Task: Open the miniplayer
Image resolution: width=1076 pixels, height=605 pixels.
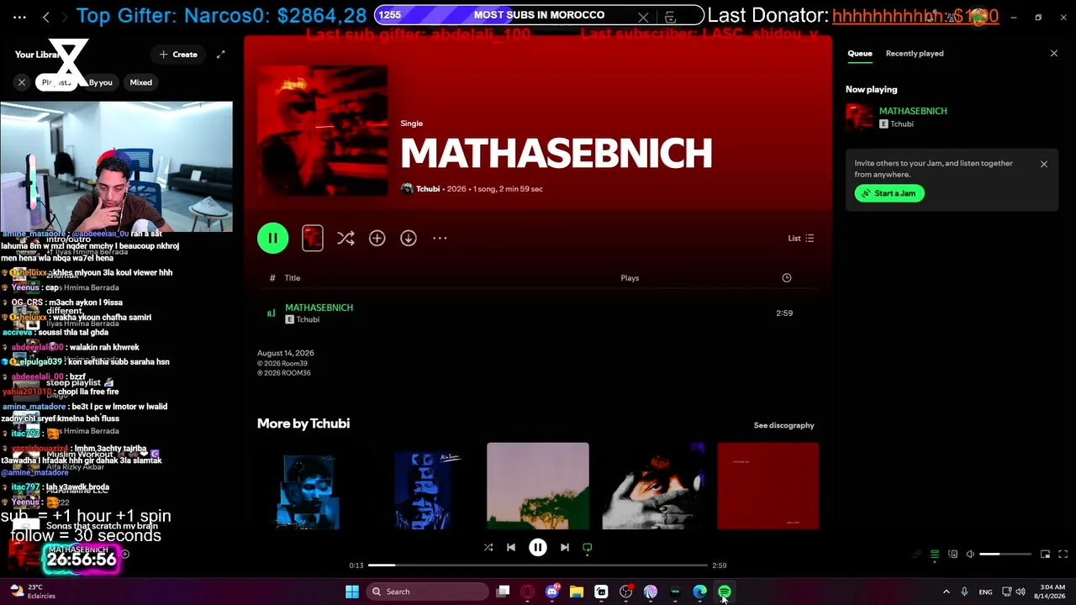Action: point(1045,555)
